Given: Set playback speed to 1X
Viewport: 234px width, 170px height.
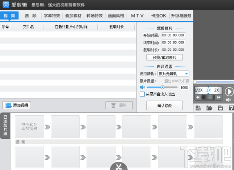Looking at the screenshot, I should click(x=208, y=90).
